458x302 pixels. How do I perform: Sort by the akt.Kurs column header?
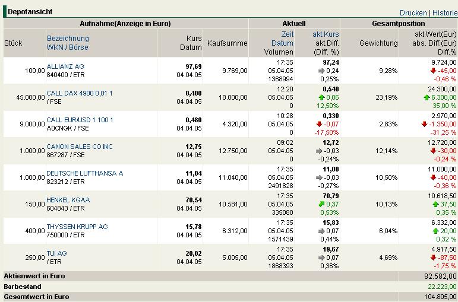pyautogui.click(x=326, y=34)
